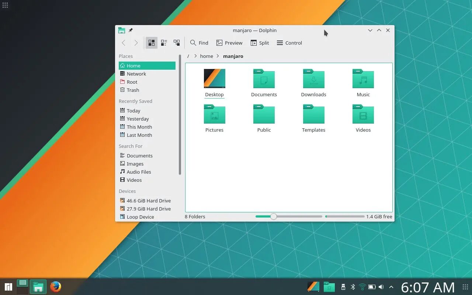The height and width of the screenshot is (295, 472).
Task: Open the battery tray icon
Action: 372,287
